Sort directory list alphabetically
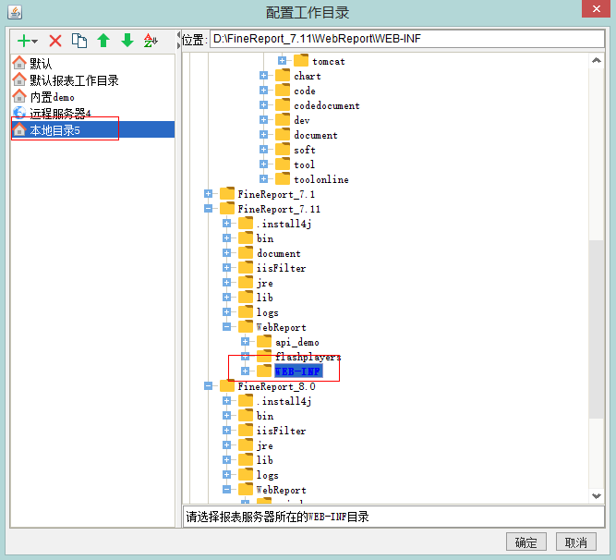Image resolution: width=616 pixels, height=560 pixels. tap(151, 41)
